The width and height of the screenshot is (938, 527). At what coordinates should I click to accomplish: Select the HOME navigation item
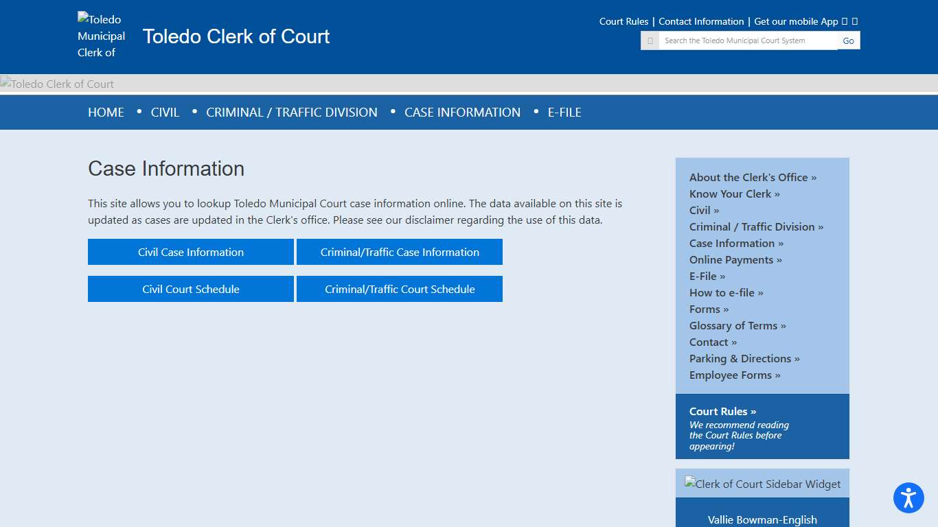click(x=106, y=112)
